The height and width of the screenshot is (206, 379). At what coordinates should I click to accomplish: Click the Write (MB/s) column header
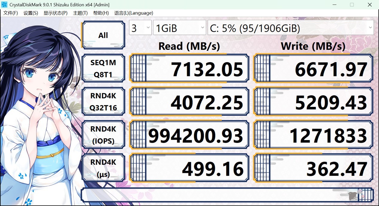313,46
